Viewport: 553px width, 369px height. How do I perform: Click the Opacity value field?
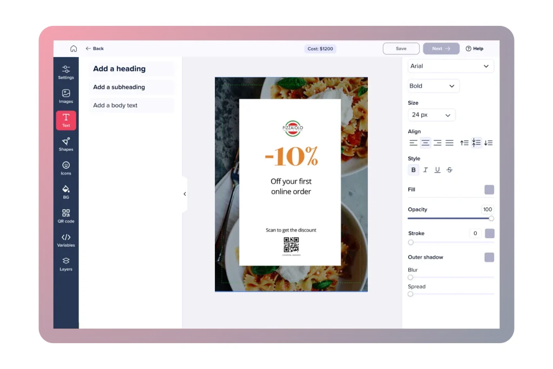click(488, 210)
